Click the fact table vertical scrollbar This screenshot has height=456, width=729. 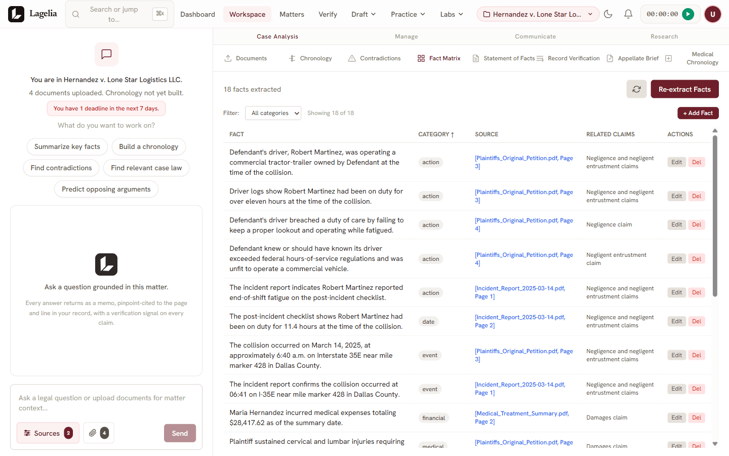(715, 215)
